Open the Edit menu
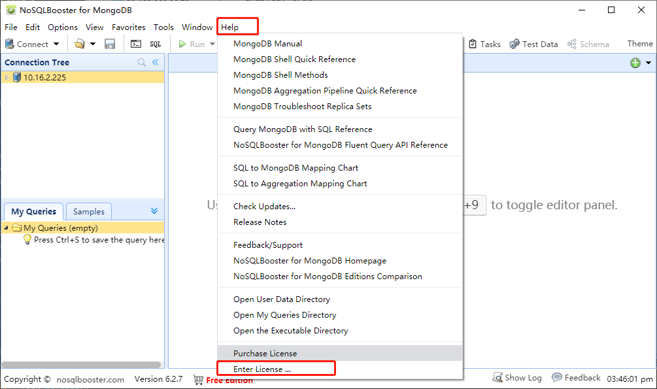The image size is (657, 389). (x=33, y=27)
